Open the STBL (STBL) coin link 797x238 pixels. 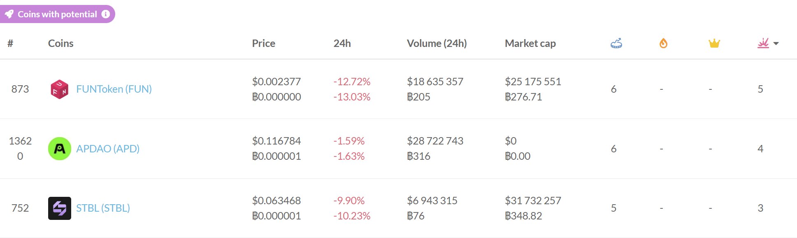tap(103, 208)
